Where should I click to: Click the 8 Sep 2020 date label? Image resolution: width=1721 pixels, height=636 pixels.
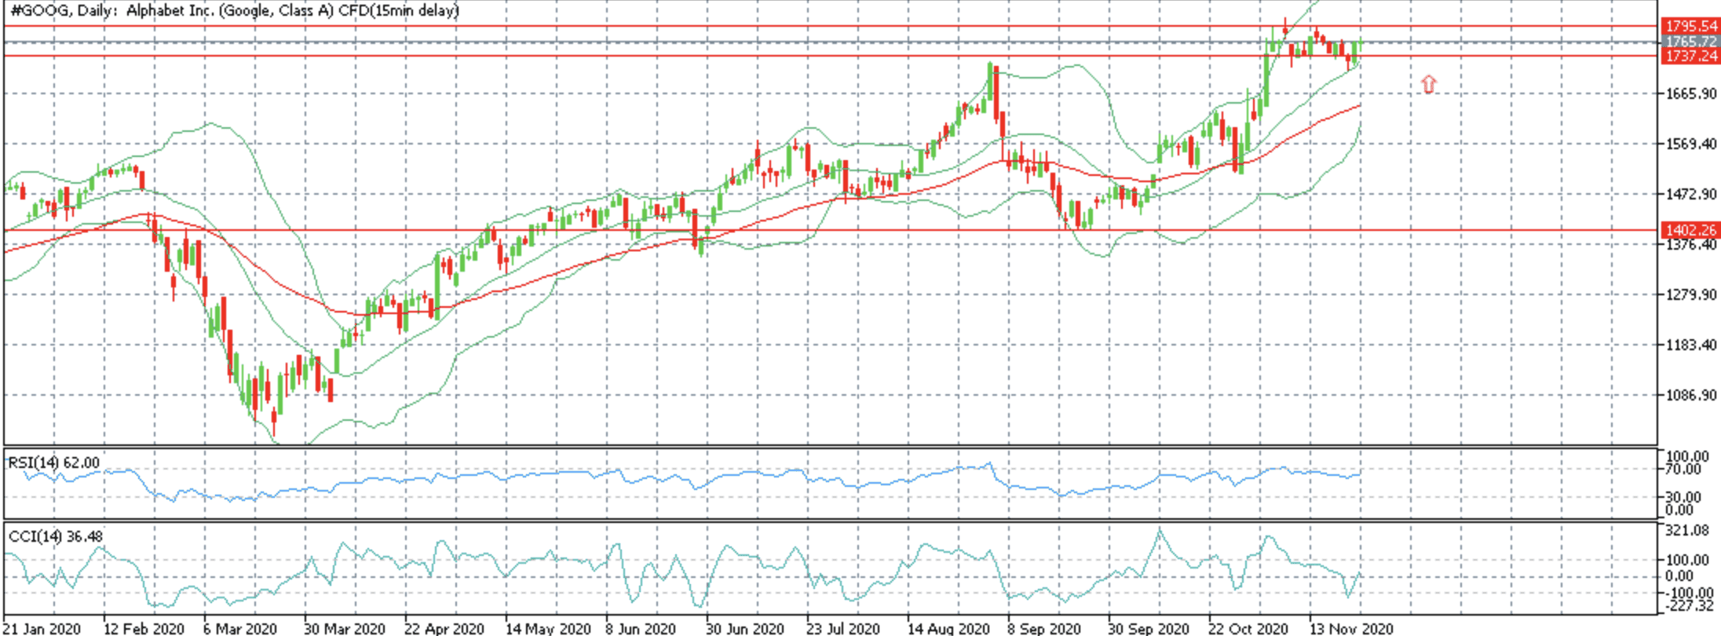pos(1044,628)
